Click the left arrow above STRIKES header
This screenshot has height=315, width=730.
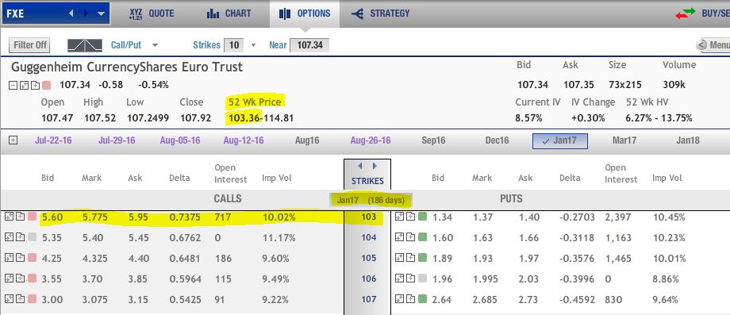359,166
